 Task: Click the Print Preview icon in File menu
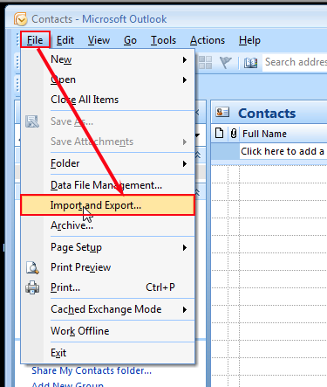(32, 267)
